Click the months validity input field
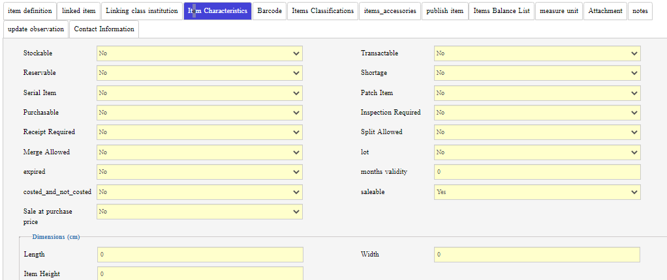Image resolution: width=667 pixels, height=280 pixels. point(536,172)
